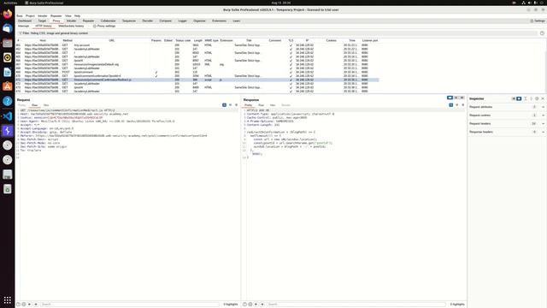Launch Visual Studio Code from the dock
The image size is (547, 308).
(x=8, y=115)
